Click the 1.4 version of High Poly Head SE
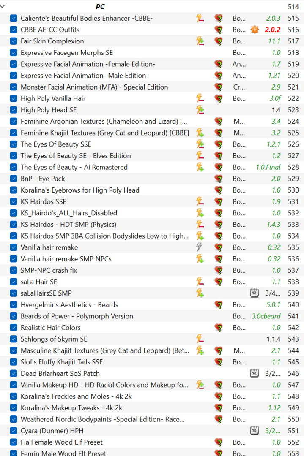The width and height of the screenshot is (304, 456). (276, 110)
